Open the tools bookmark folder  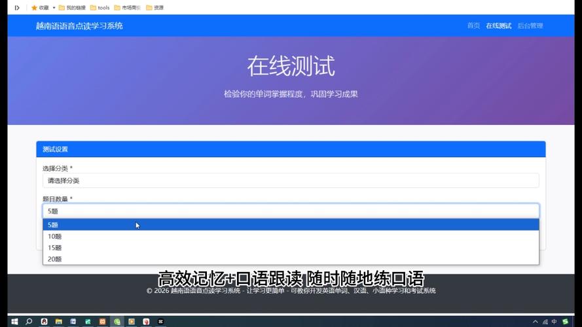(x=100, y=7)
